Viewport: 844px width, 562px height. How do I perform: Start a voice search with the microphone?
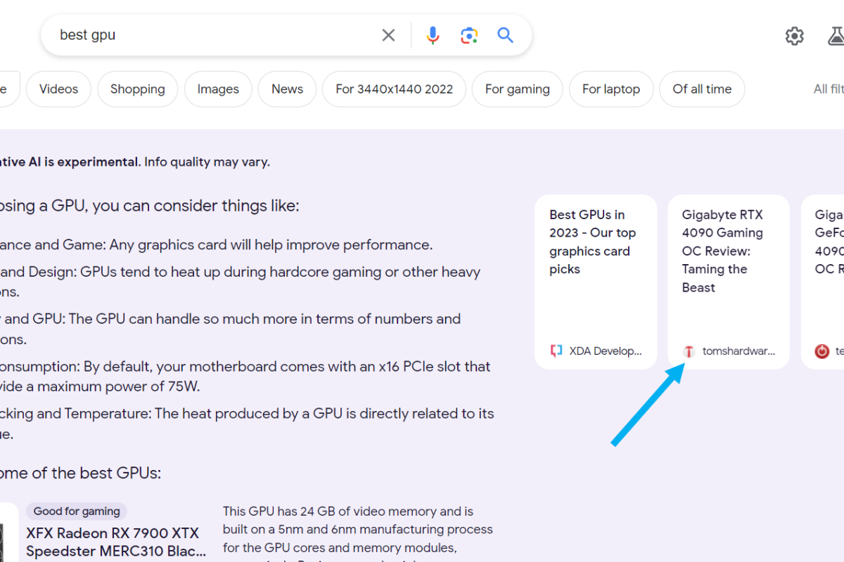click(x=433, y=35)
